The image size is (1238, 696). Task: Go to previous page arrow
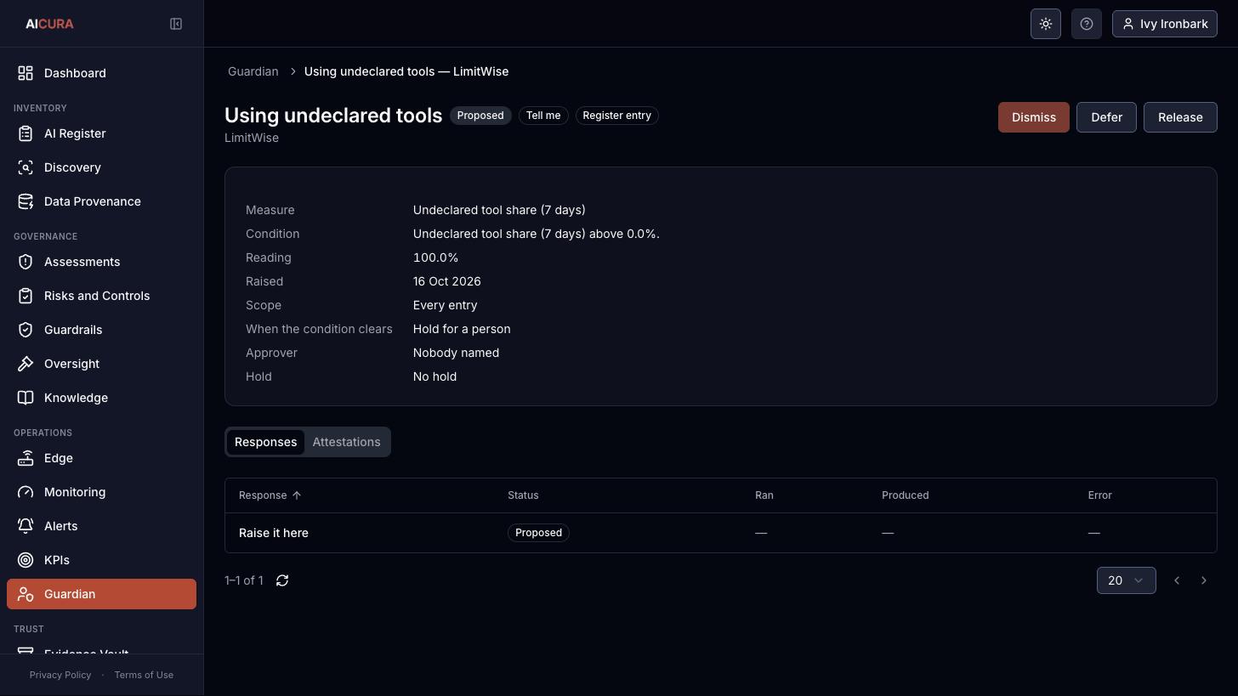[1177, 580]
